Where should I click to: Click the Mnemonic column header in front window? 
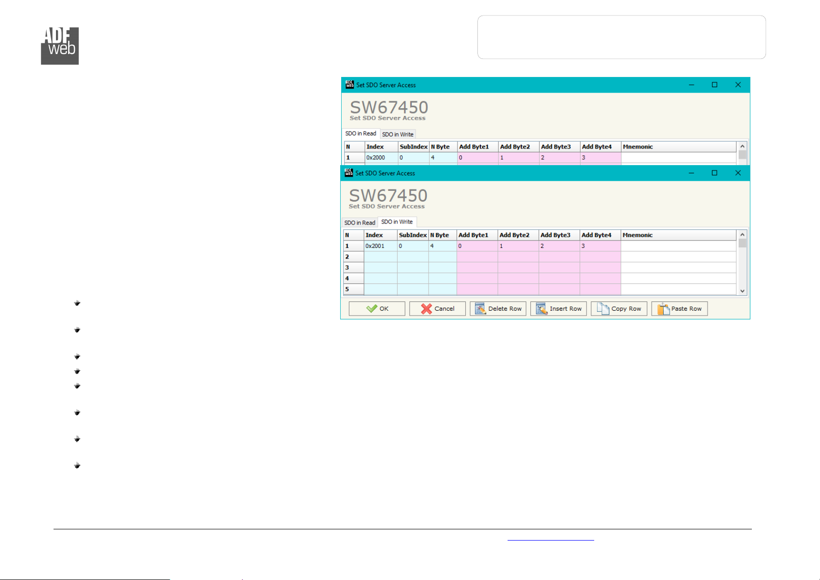click(x=678, y=235)
